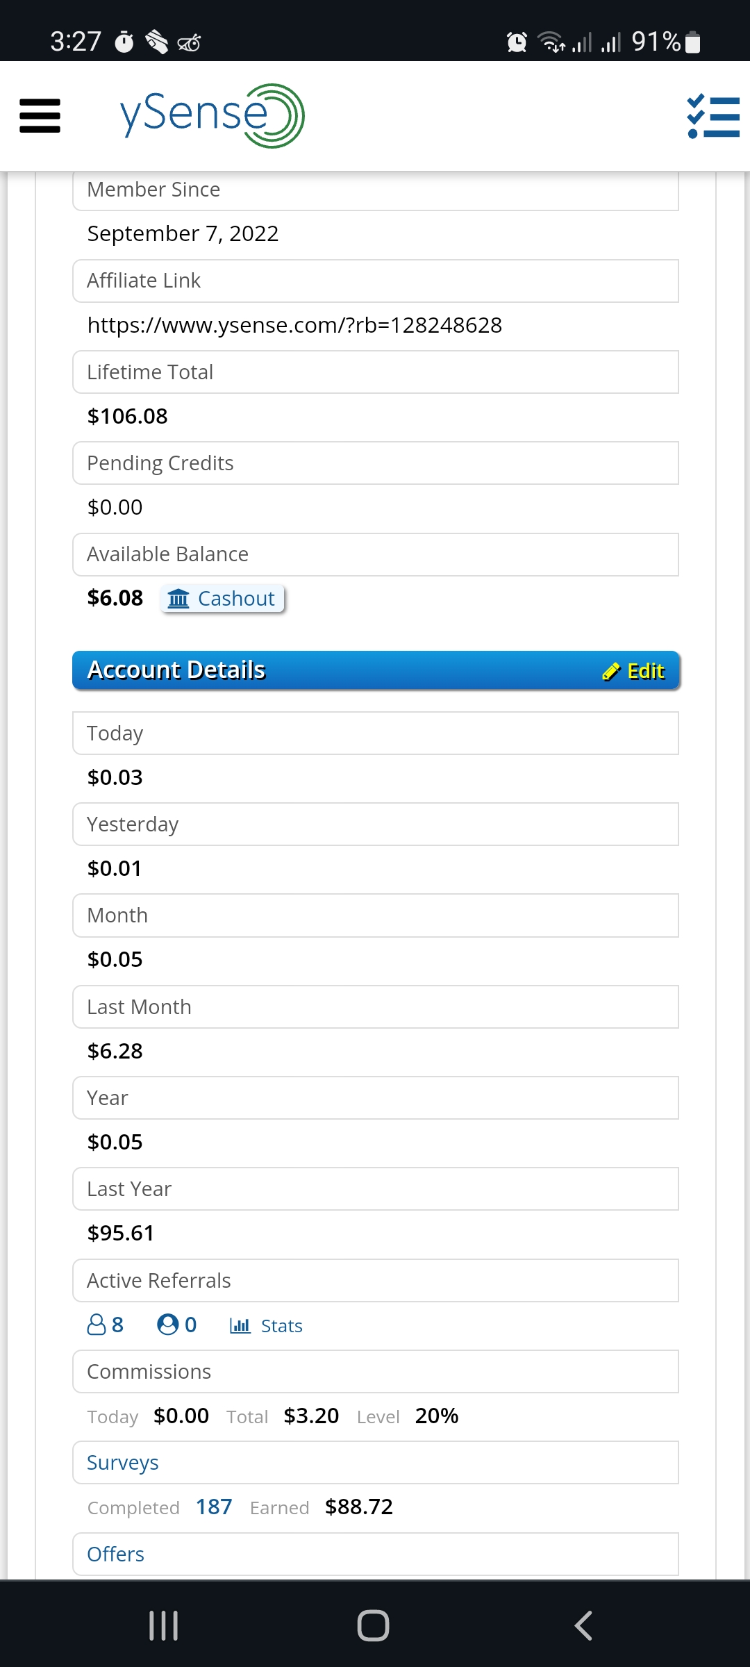View indirect referrals count of 0

[177, 1325]
